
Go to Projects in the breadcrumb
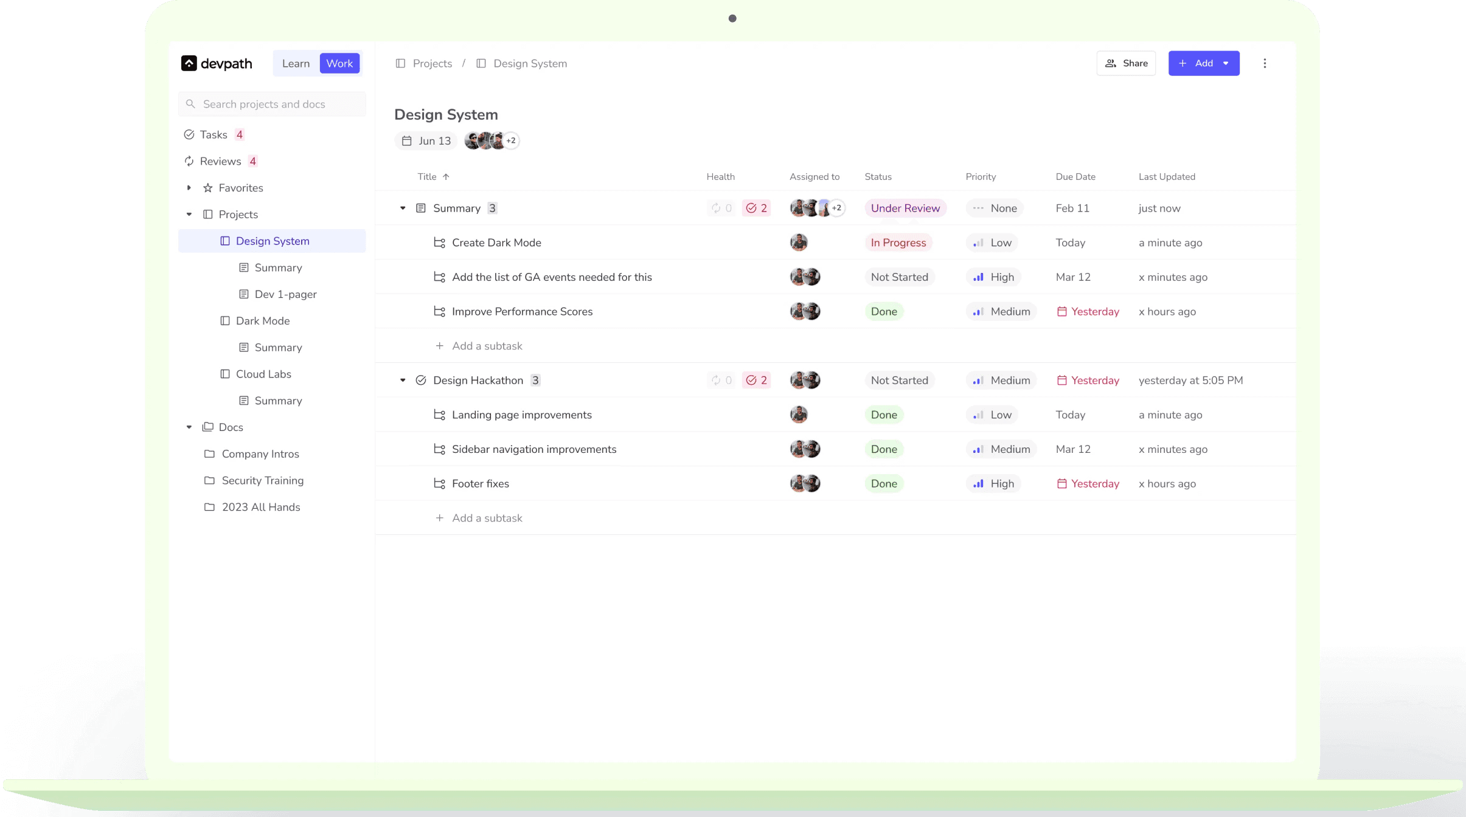tap(432, 63)
